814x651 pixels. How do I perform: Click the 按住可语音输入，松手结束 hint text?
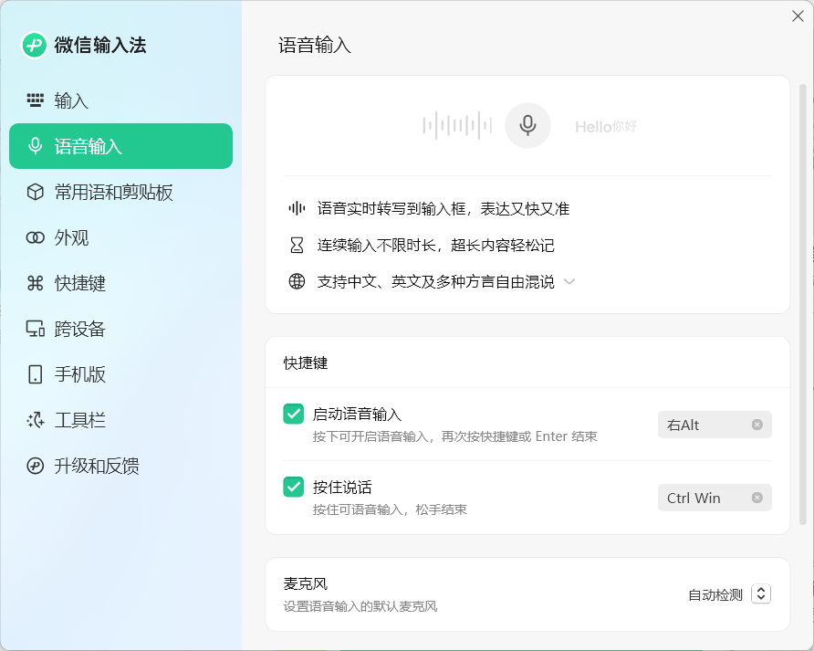(390, 509)
